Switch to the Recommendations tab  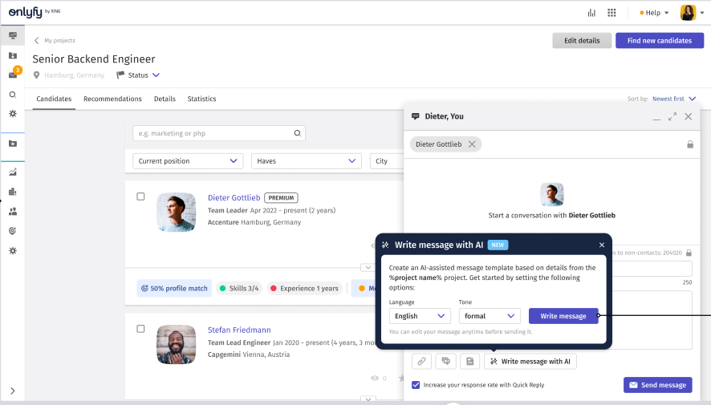tap(112, 99)
